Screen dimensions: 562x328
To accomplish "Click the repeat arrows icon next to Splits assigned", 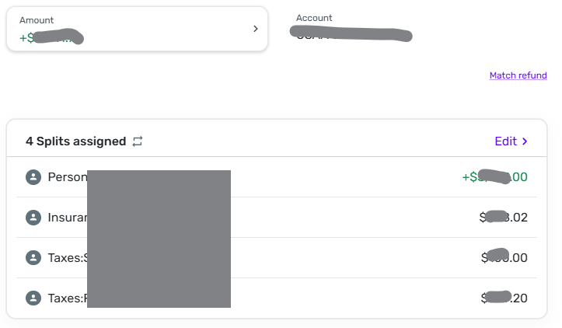I will (138, 141).
